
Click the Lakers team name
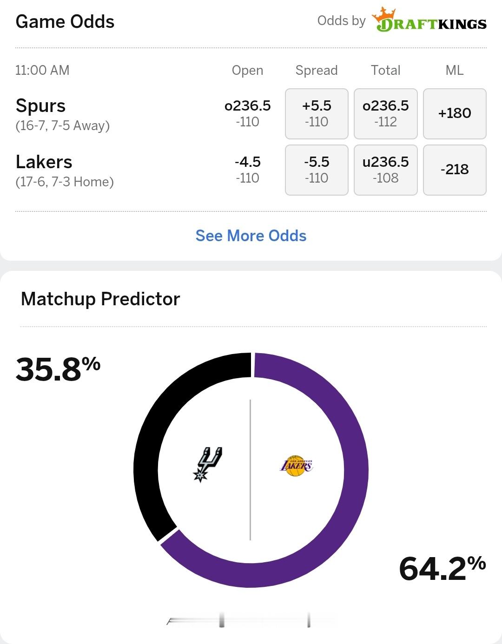44,162
